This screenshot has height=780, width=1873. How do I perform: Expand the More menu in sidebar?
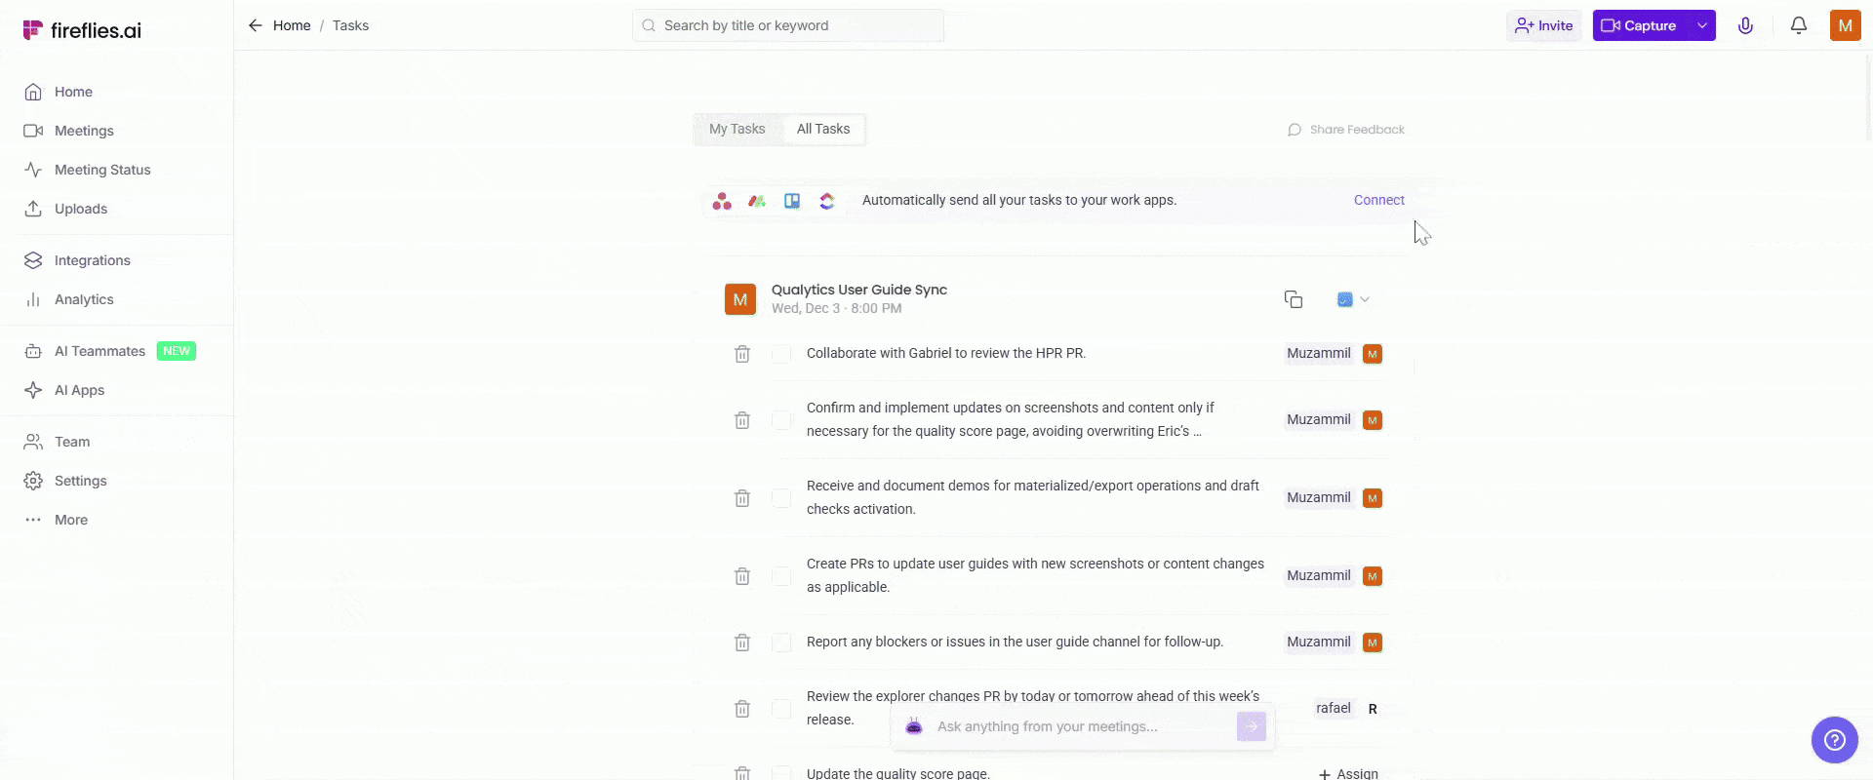click(70, 520)
